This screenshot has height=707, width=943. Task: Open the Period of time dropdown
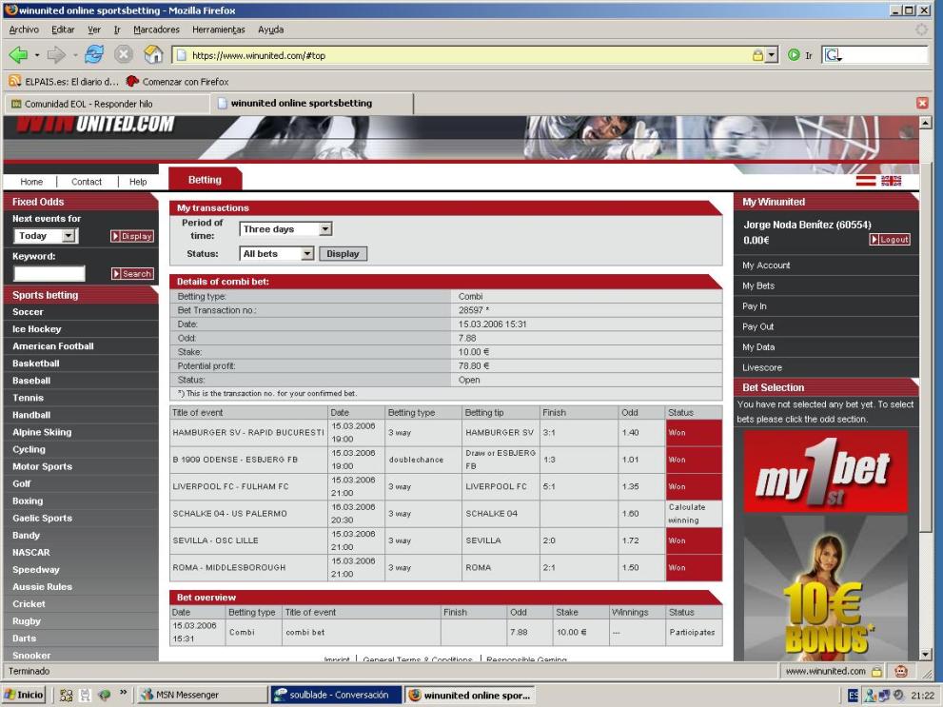coord(285,229)
